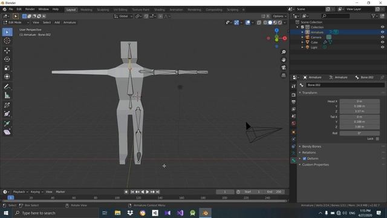The width and height of the screenshot is (387, 218).
Task: Click the red X axis gizmo
Action: [x=285, y=38]
